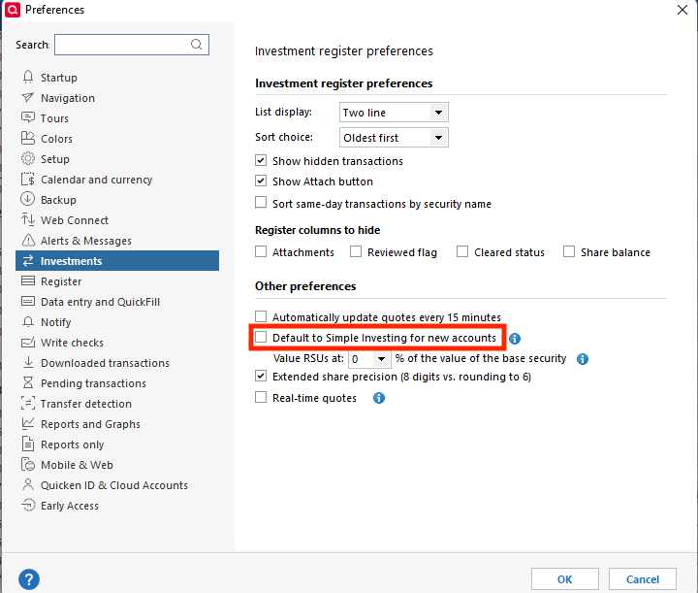
Task: Select Startup preferences category
Action: click(x=117, y=78)
